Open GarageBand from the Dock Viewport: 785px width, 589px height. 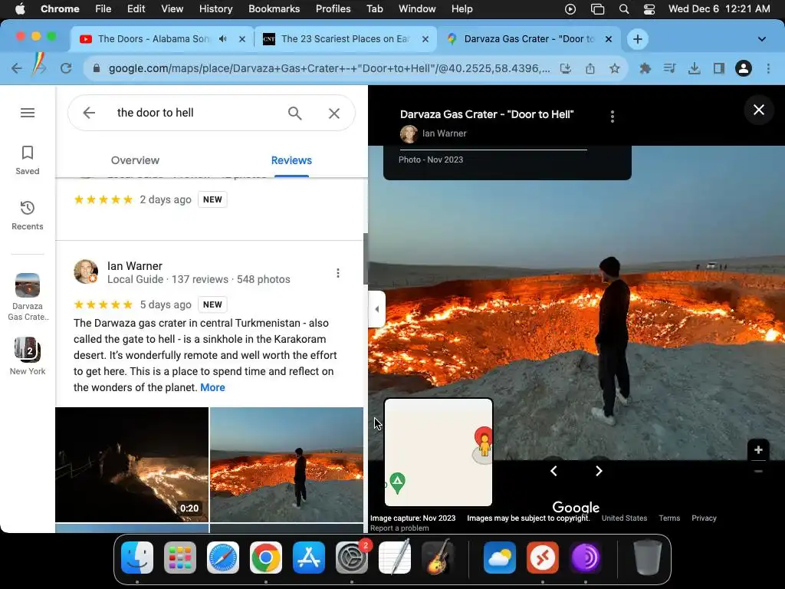(x=438, y=558)
